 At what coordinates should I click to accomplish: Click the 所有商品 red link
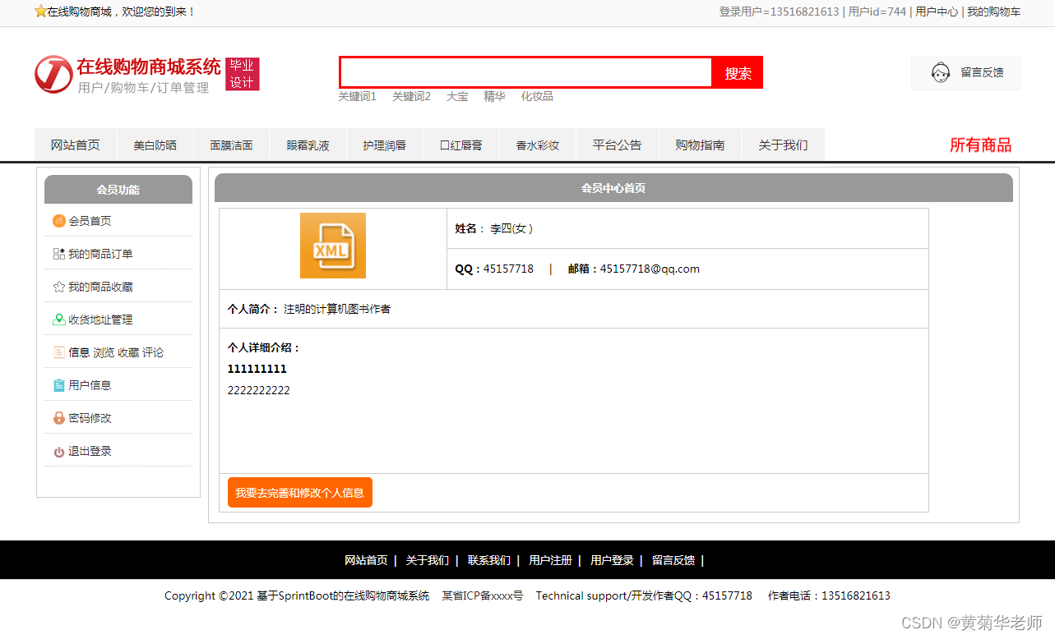coord(980,145)
